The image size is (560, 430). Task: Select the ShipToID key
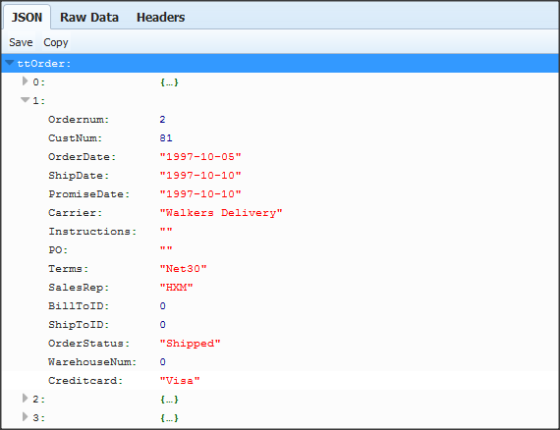click(79, 325)
